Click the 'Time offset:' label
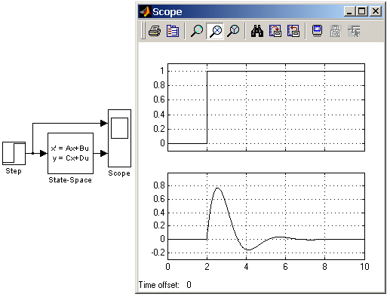Screen dimensions: 390x297 click(x=159, y=285)
